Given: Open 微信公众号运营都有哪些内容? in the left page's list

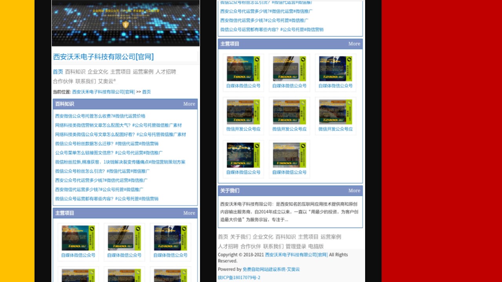Looking at the screenshot, I should click(x=107, y=199).
